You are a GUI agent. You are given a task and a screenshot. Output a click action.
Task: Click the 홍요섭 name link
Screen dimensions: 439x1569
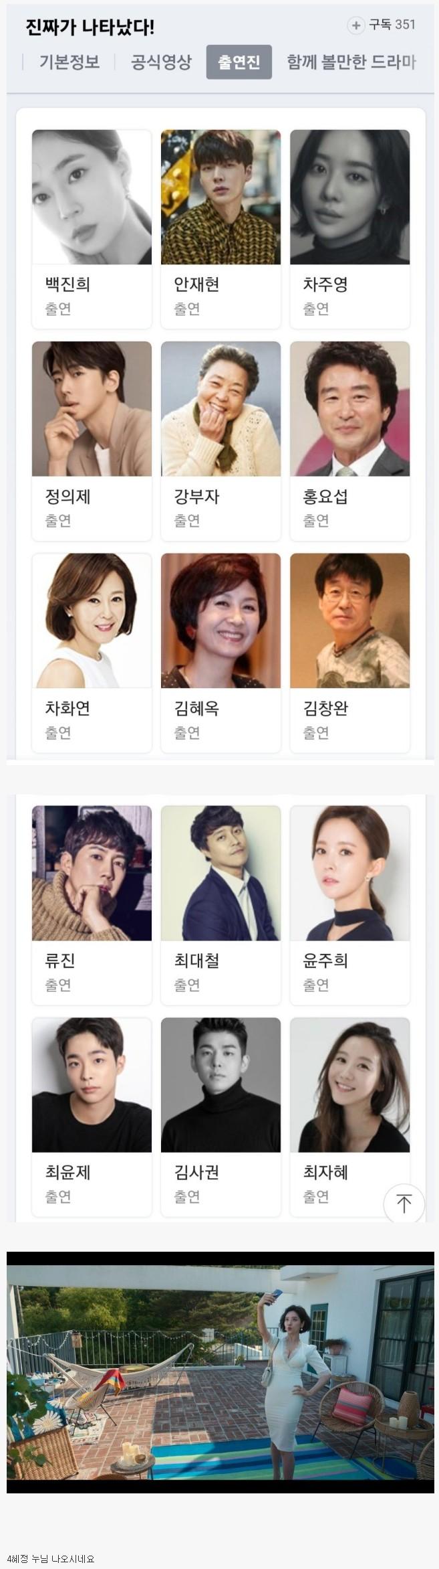tap(325, 496)
